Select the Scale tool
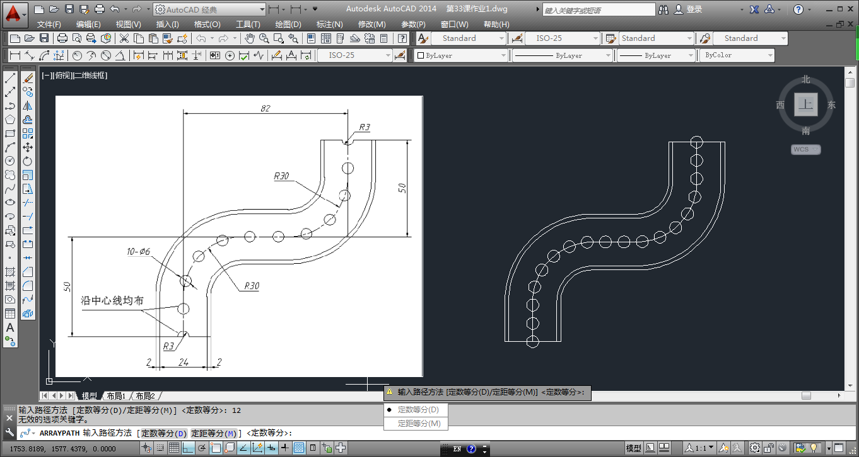859x457 pixels. pyautogui.click(x=28, y=175)
